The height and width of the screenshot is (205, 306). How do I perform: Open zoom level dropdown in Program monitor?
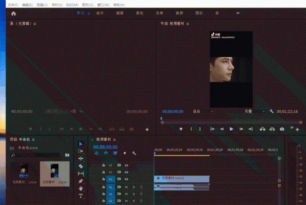click(x=203, y=111)
